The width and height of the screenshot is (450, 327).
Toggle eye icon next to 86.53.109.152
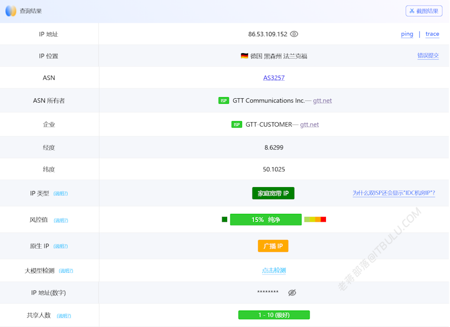294,34
